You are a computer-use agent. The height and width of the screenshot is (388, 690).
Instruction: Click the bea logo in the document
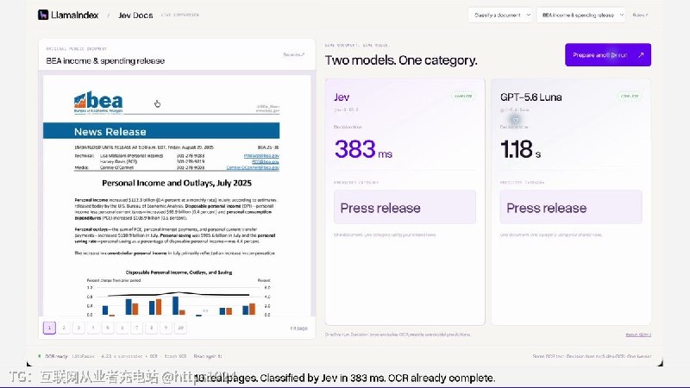tap(98, 103)
